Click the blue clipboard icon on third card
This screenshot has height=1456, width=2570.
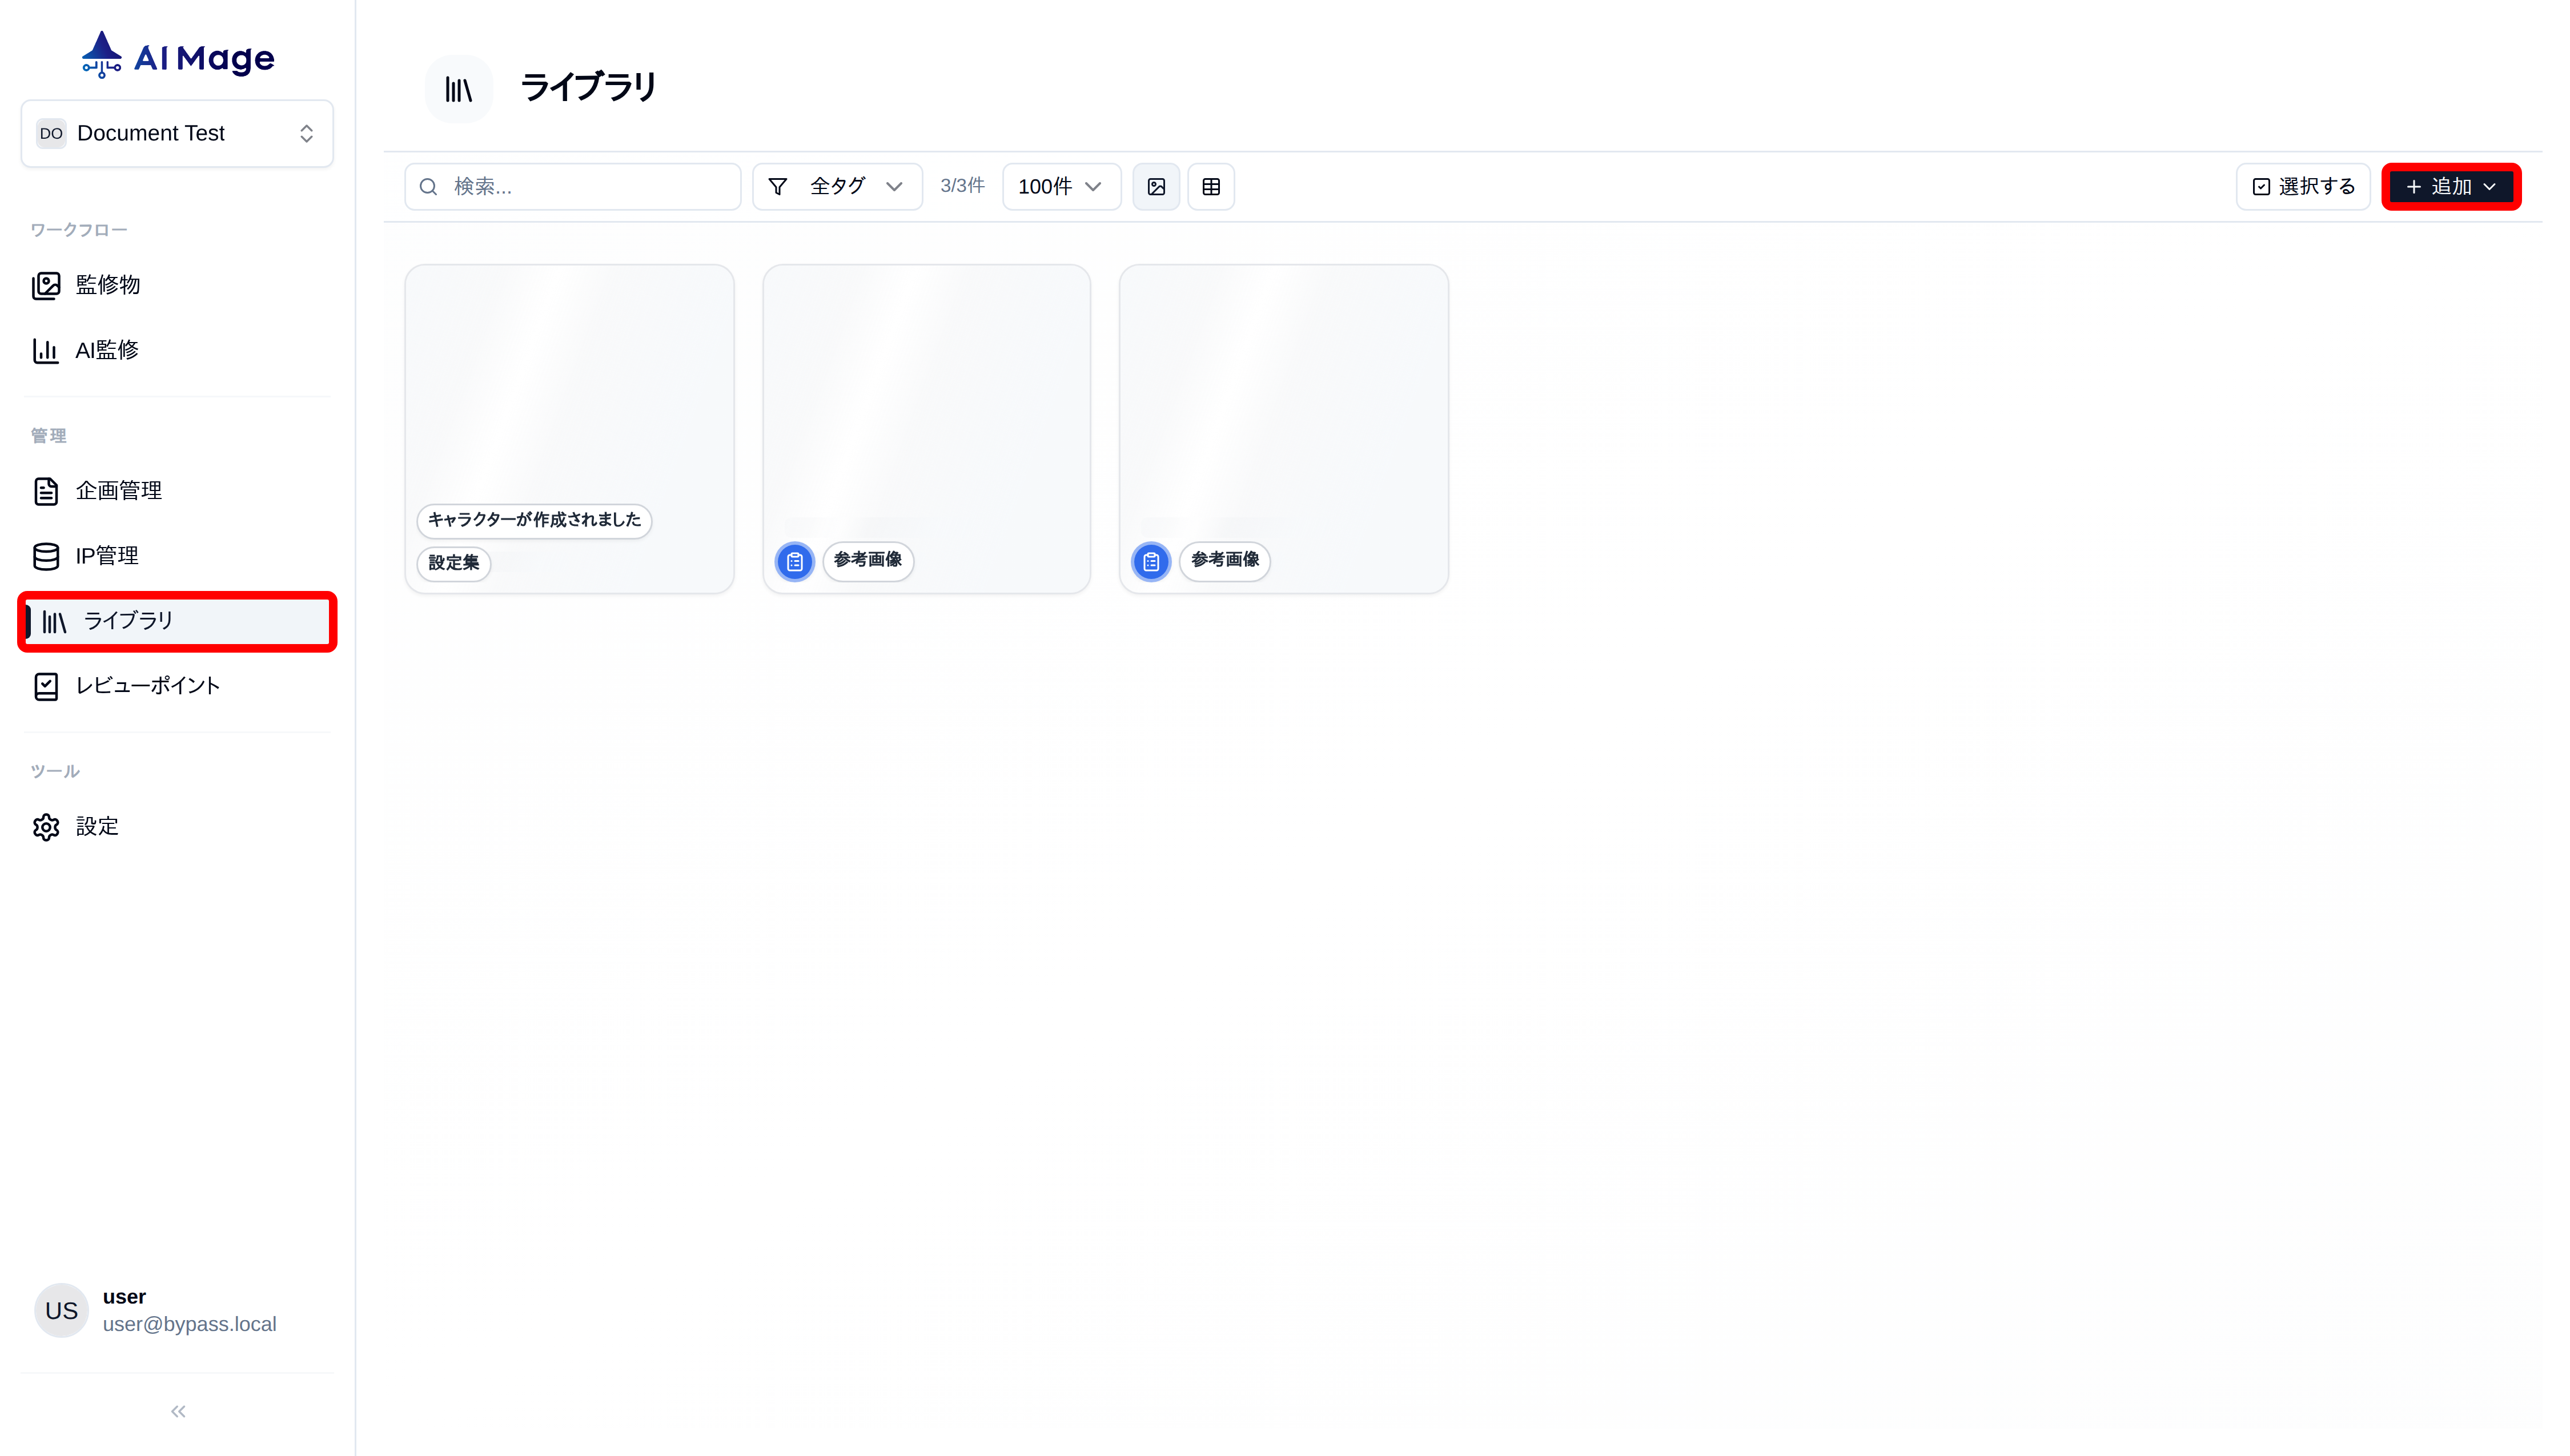[x=1151, y=561]
